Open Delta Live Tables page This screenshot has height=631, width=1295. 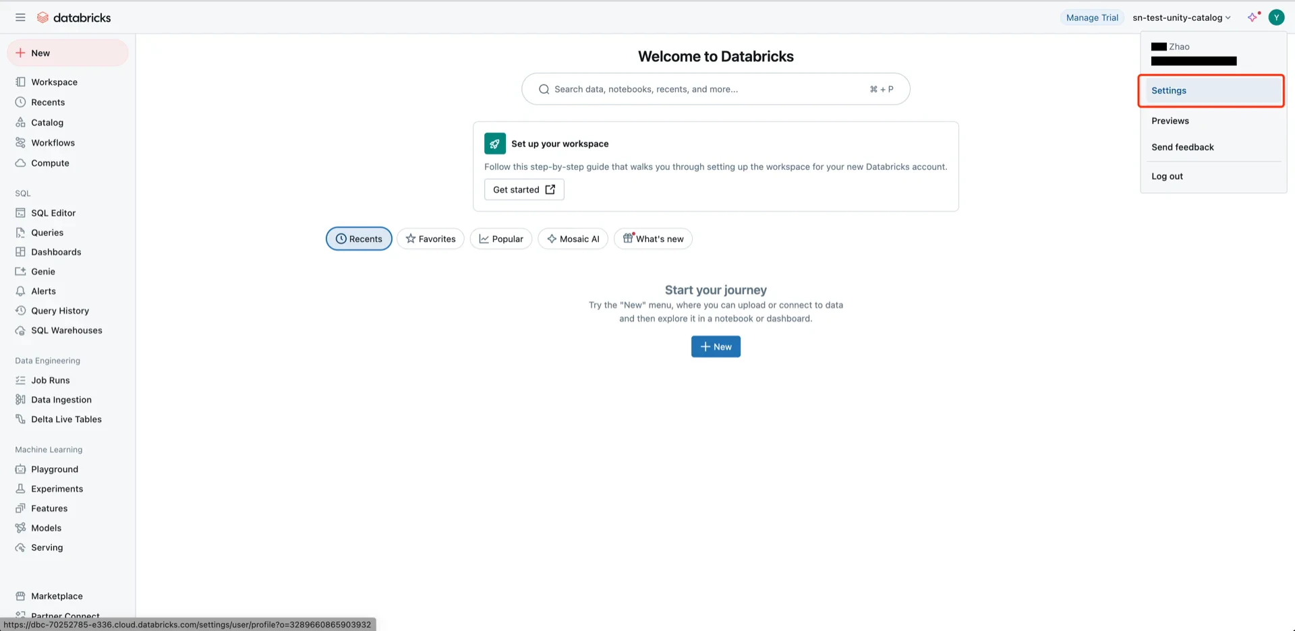click(66, 419)
